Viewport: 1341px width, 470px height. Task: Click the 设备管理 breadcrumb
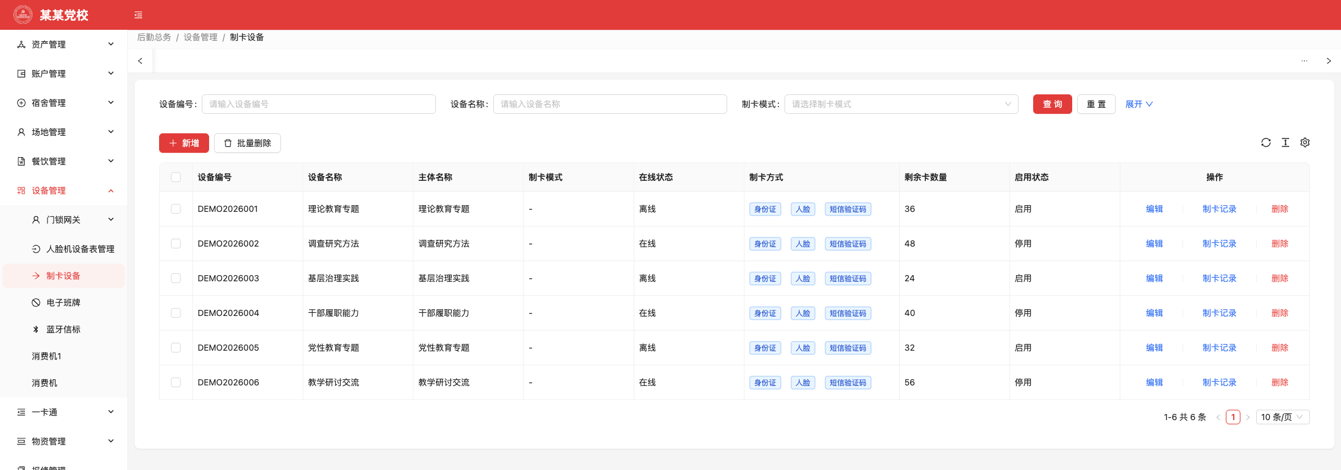201,37
